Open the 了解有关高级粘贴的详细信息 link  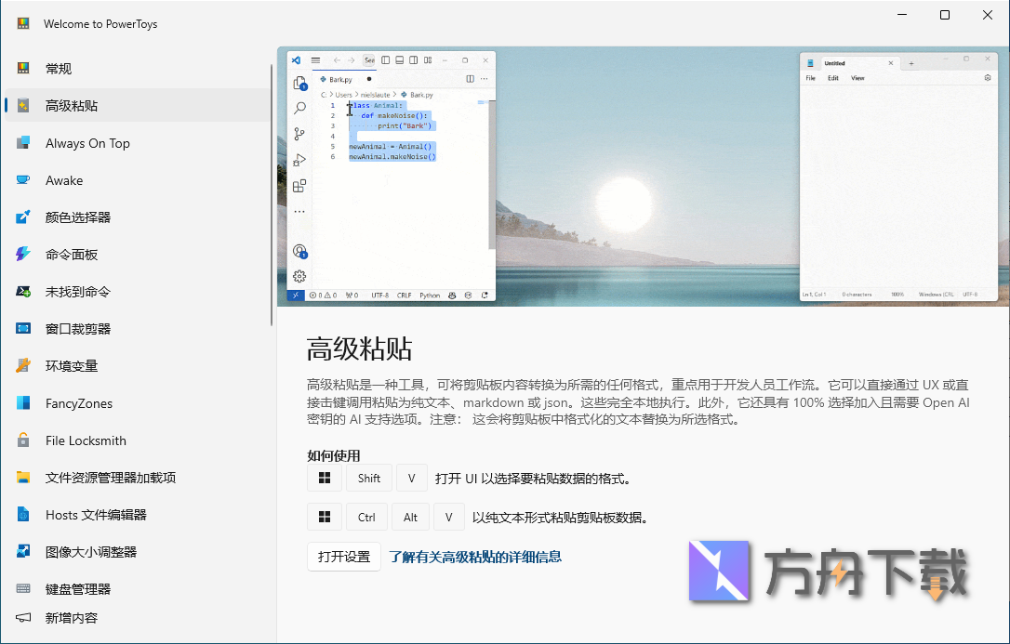click(x=476, y=558)
